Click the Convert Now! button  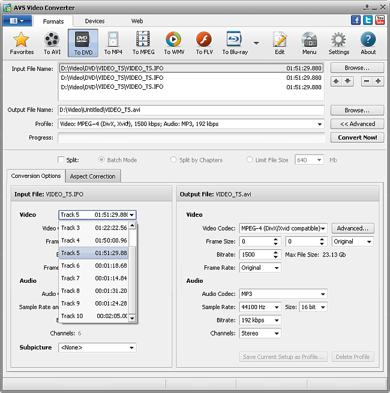point(357,138)
